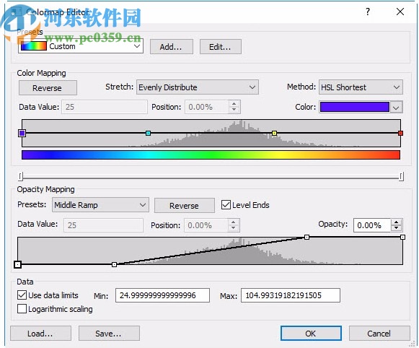The image size is (419, 348).
Task: Confirm with the OK button
Action: click(311, 334)
